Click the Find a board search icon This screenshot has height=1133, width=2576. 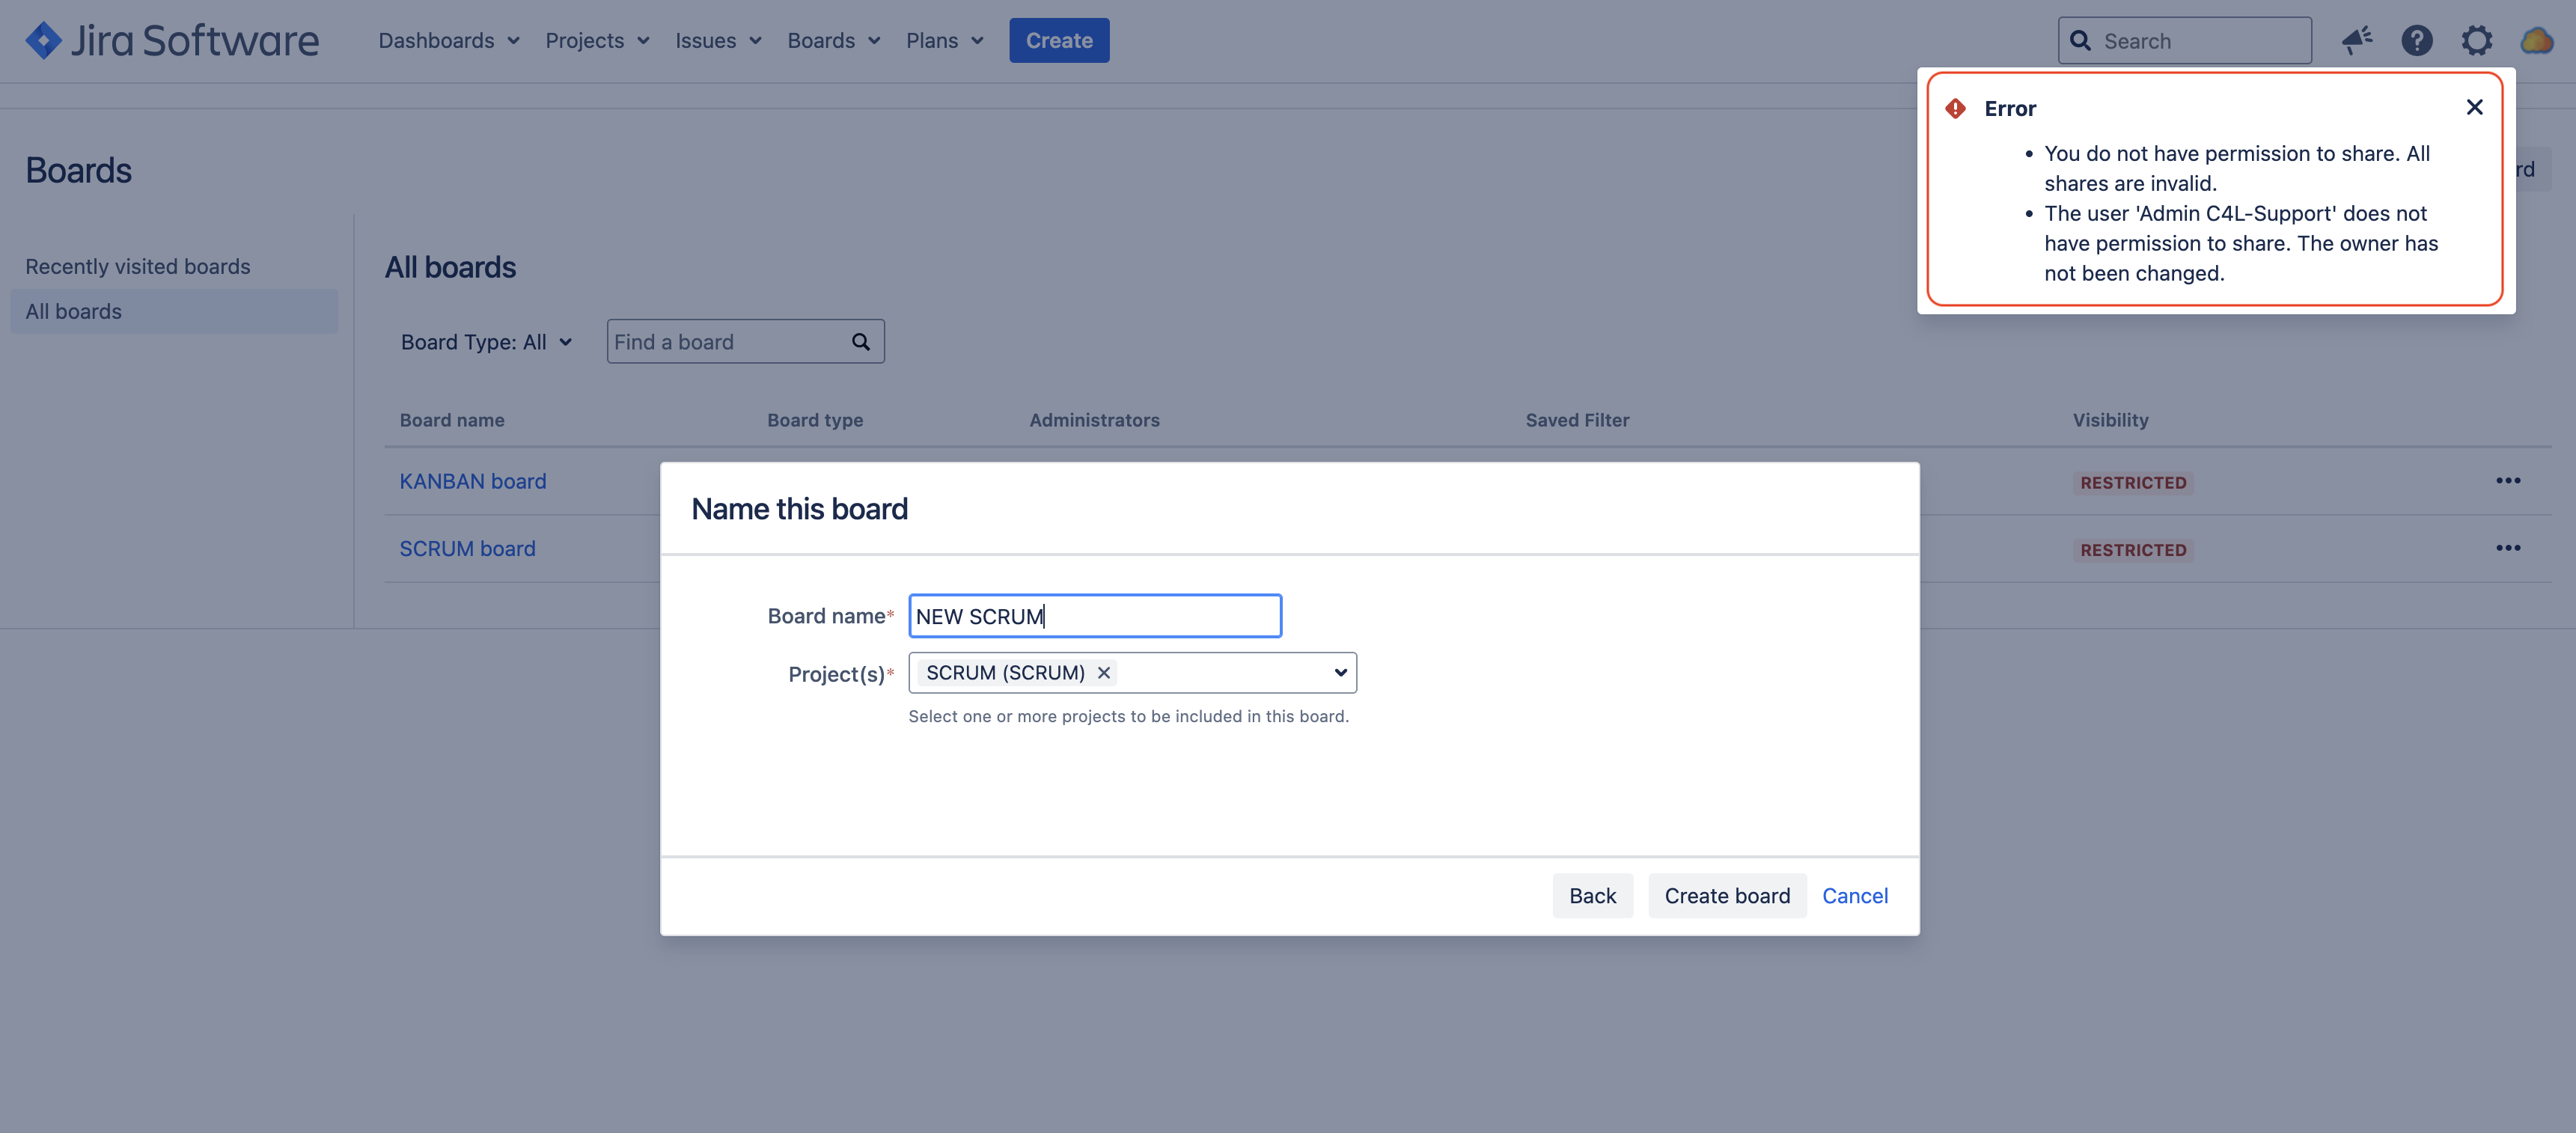click(860, 342)
